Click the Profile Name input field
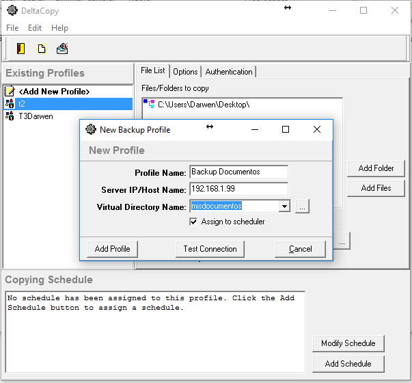Image resolution: width=412 pixels, height=383 pixels. pyautogui.click(x=238, y=172)
